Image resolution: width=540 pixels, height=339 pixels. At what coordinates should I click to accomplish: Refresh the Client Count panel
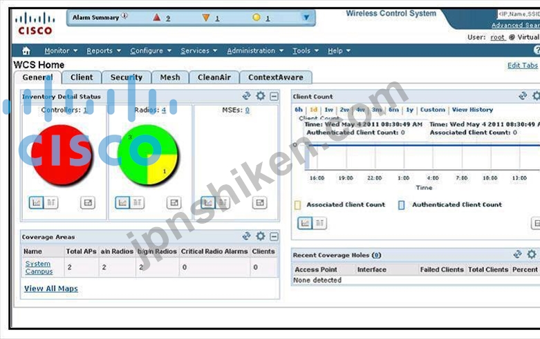523,96
